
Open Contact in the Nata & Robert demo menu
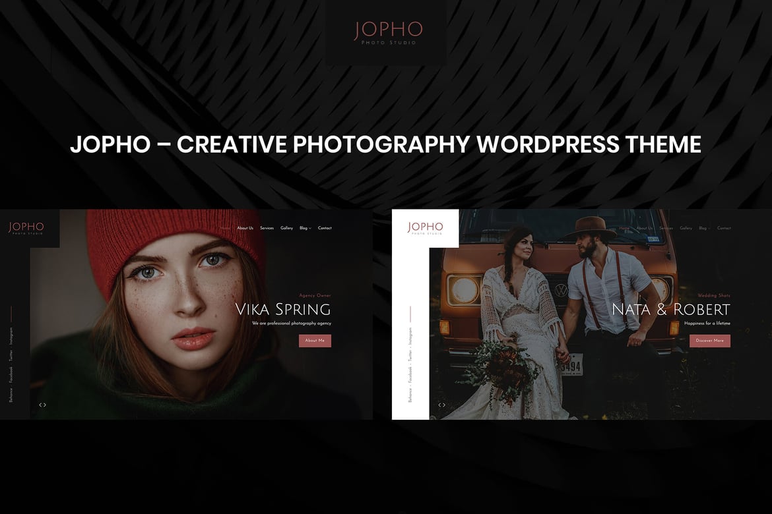(x=724, y=228)
